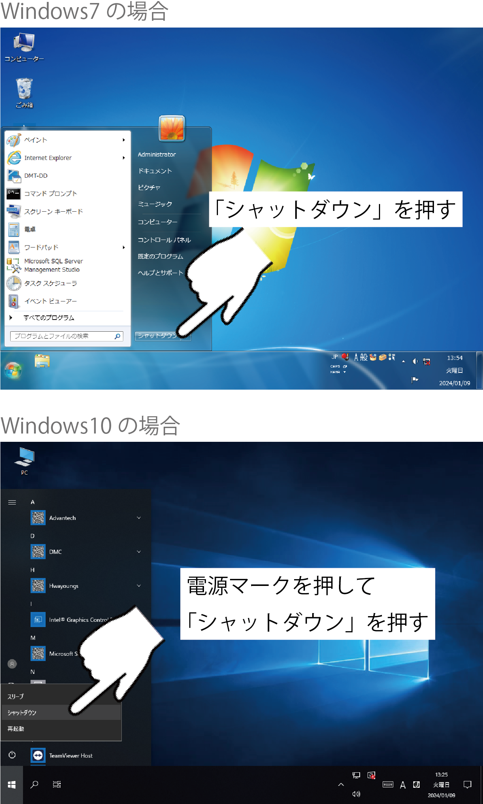Choose 再起動 from the power menu

click(16, 729)
